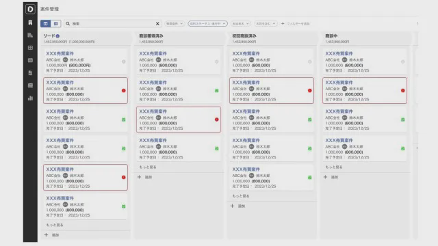
Task: Open the bar chart reports sidebar icon
Action: [30, 98]
